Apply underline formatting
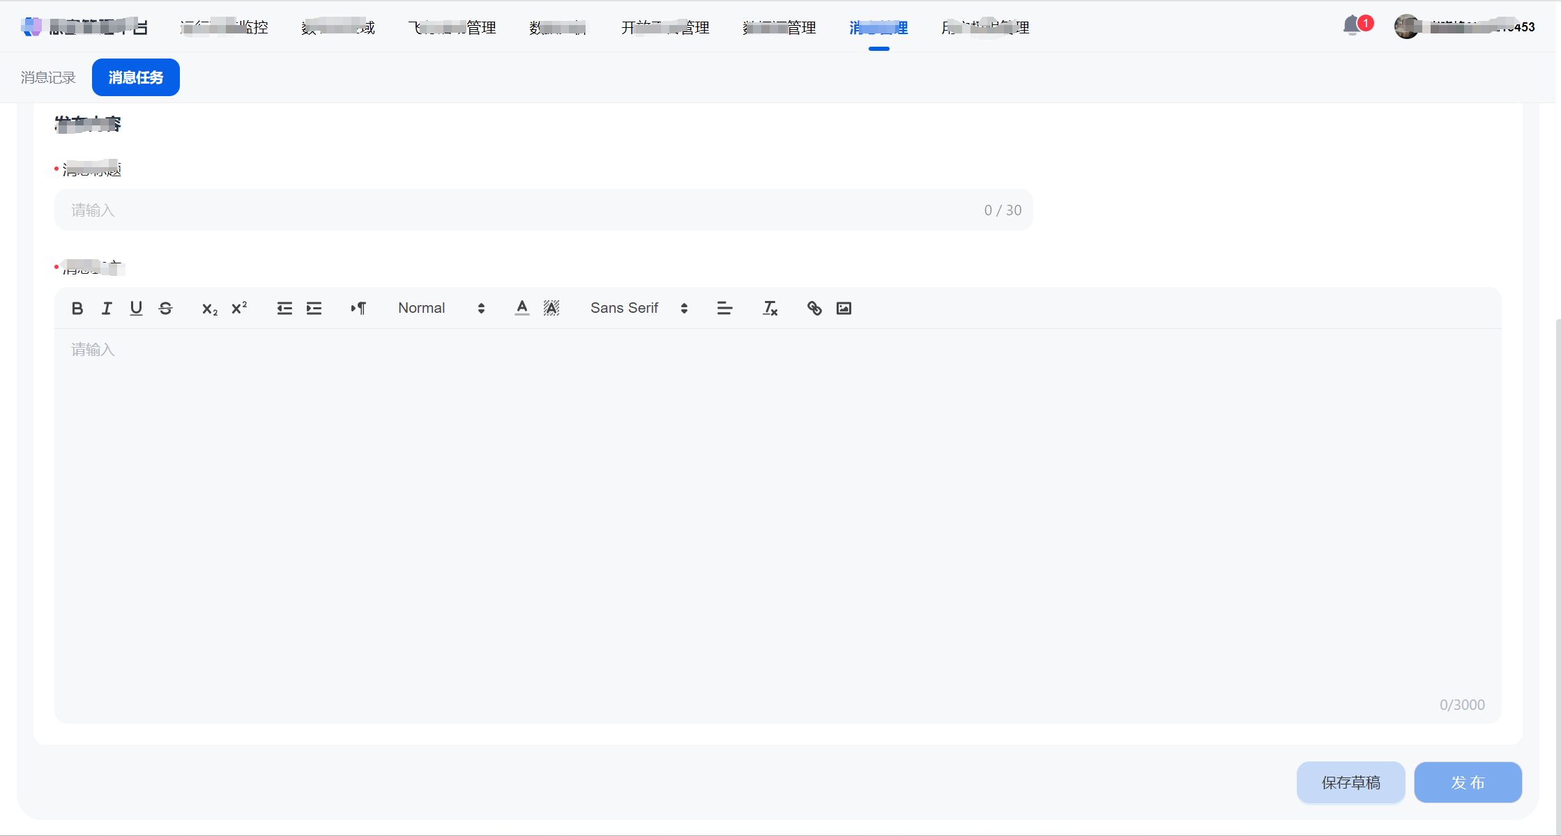Screen dimensions: 1561x836 [136, 308]
